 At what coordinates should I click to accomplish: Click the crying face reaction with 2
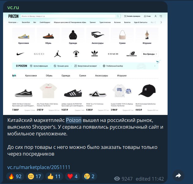tap(89, 176)
